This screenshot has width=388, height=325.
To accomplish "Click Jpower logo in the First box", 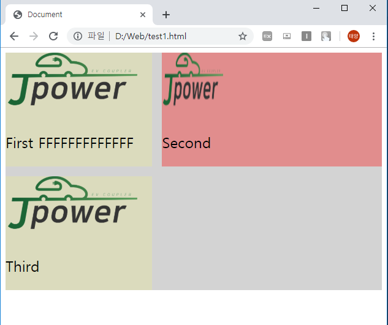I will pyautogui.click(x=72, y=79).
